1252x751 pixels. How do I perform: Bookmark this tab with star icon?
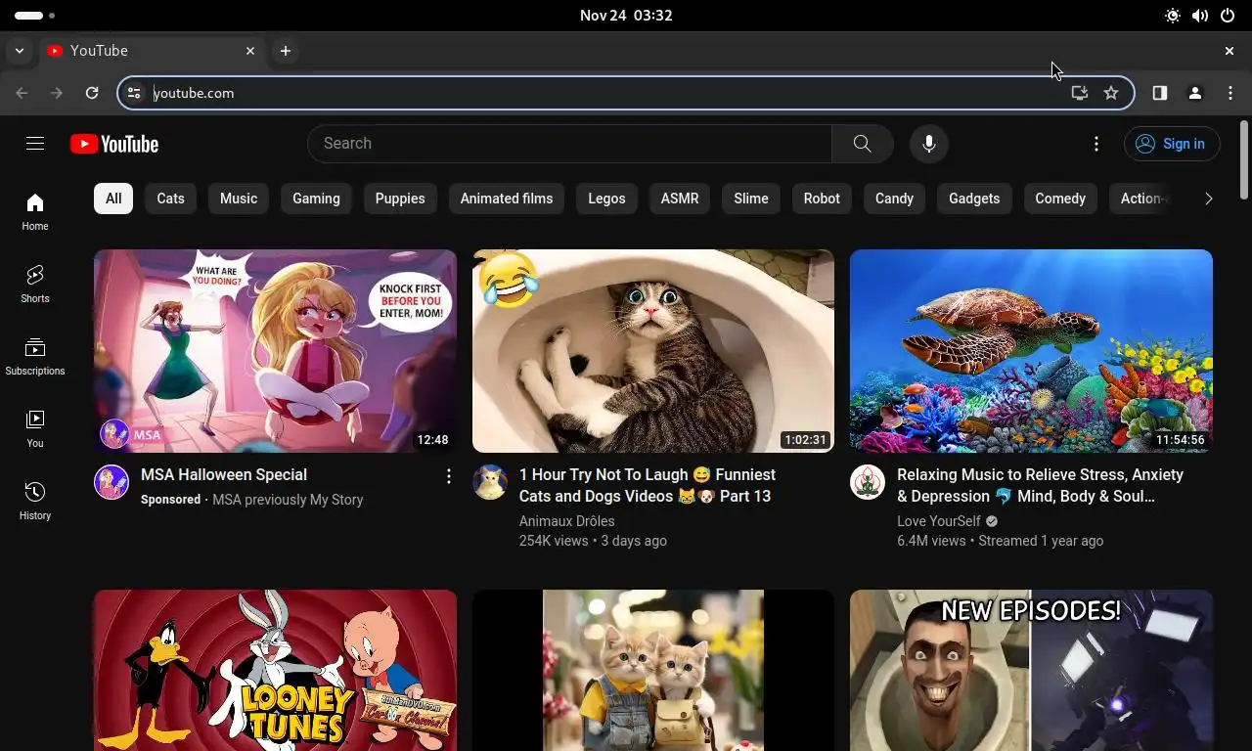(1111, 93)
